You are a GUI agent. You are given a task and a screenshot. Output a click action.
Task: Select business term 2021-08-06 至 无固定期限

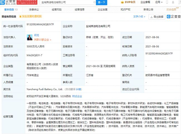pos(101,66)
